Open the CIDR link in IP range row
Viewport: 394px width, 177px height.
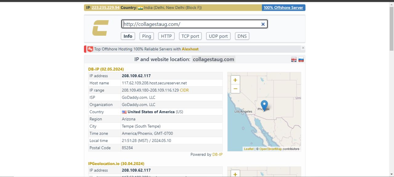click(x=184, y=90)
